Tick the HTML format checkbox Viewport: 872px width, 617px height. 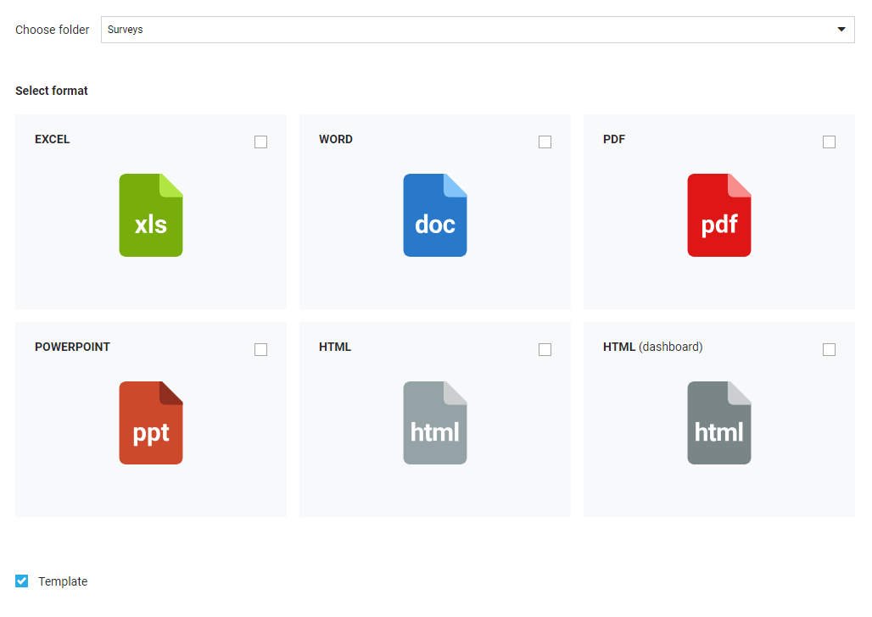(x=545, y=349)
